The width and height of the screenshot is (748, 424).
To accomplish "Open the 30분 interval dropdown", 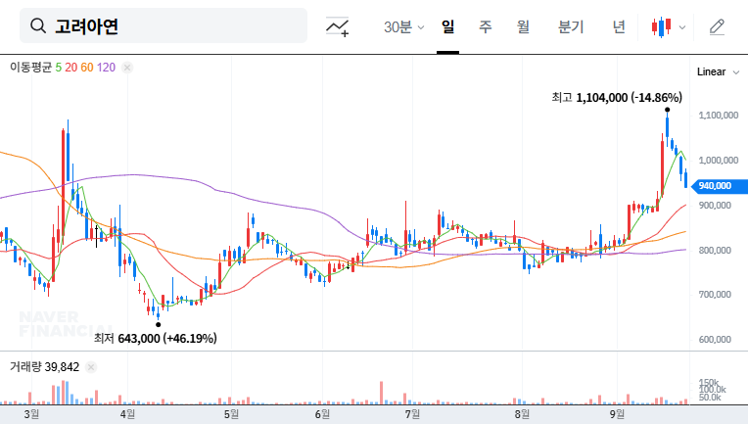I will [403, 26].
